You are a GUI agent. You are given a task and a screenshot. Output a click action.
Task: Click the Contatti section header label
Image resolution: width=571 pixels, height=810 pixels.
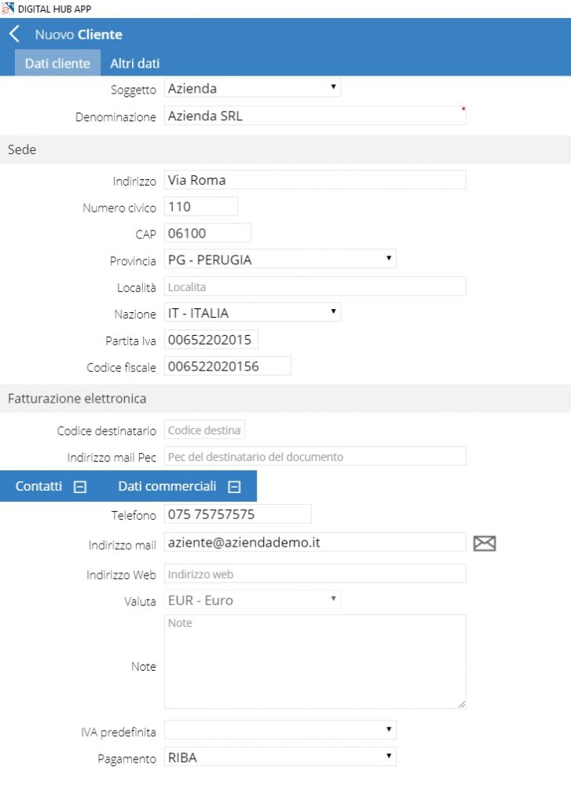click(x=38, y=486)
